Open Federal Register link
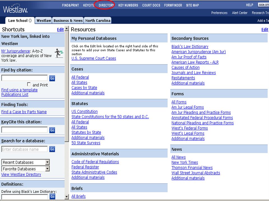 (x=85, y=167)
